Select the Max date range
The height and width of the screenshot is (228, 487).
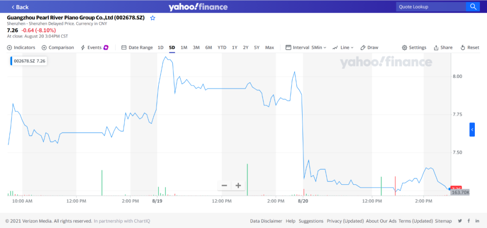coord(269,48)
